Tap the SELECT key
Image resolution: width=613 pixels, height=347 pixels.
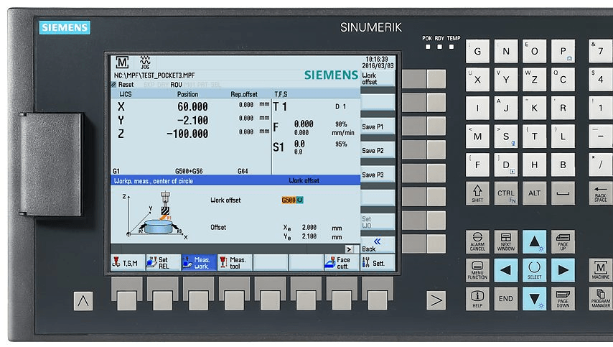(x=535, y=270)
